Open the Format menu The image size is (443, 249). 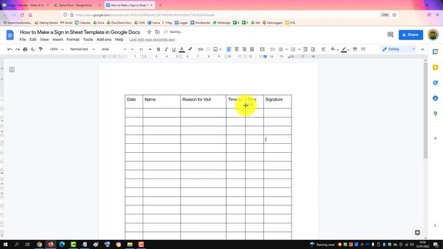pyautogui.click(x=73, y=39)
